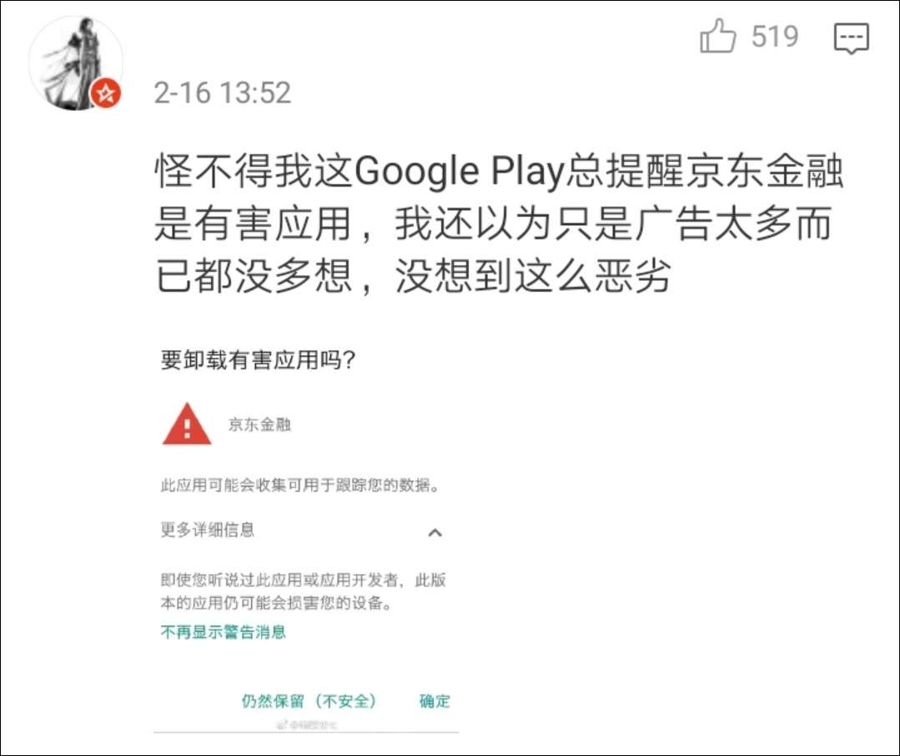
Task: Click comment line ending with 这么恶劣
Action: (x=413, y=276)
